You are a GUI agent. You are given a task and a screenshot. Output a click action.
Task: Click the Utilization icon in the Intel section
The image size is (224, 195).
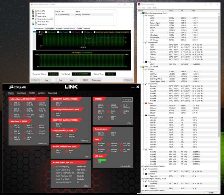146,115
